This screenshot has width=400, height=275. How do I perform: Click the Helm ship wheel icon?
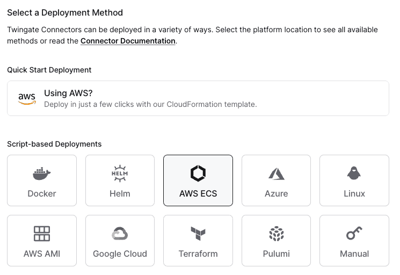pyautogui.click(x=120, y=173)
